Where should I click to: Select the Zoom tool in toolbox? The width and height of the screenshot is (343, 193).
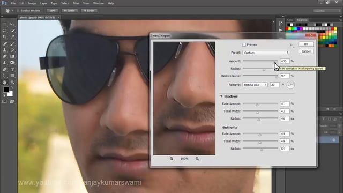(x=12, y=82)
